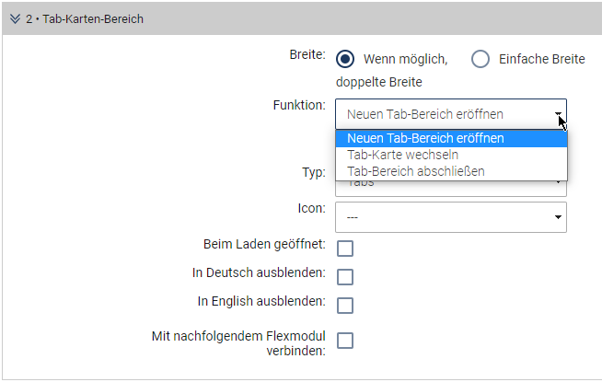This screenshot has width=602, height=382.
Task: Check the "In English ausblenden" box
Action: [x=345, y=306]
